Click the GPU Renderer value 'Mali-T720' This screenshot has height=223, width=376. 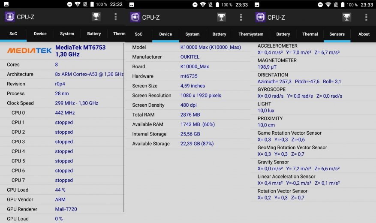pos(66,209)
